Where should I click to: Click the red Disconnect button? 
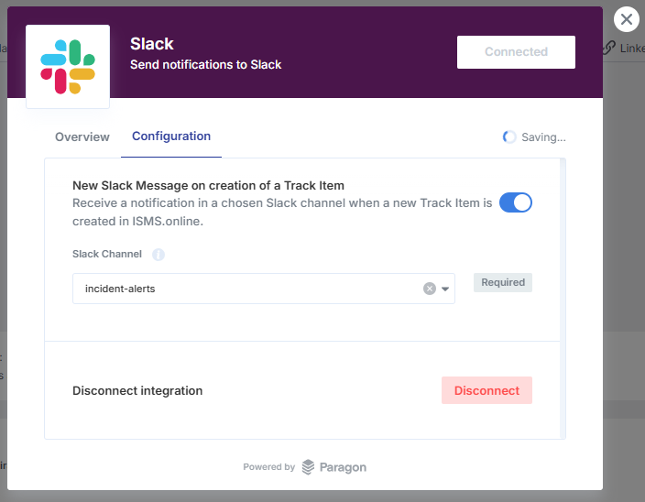click(x=486, y=390)
